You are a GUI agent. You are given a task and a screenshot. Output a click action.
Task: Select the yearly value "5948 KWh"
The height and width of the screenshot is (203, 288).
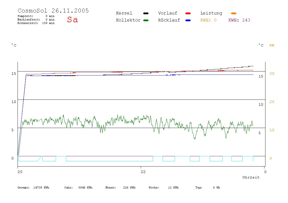point(85,187)
